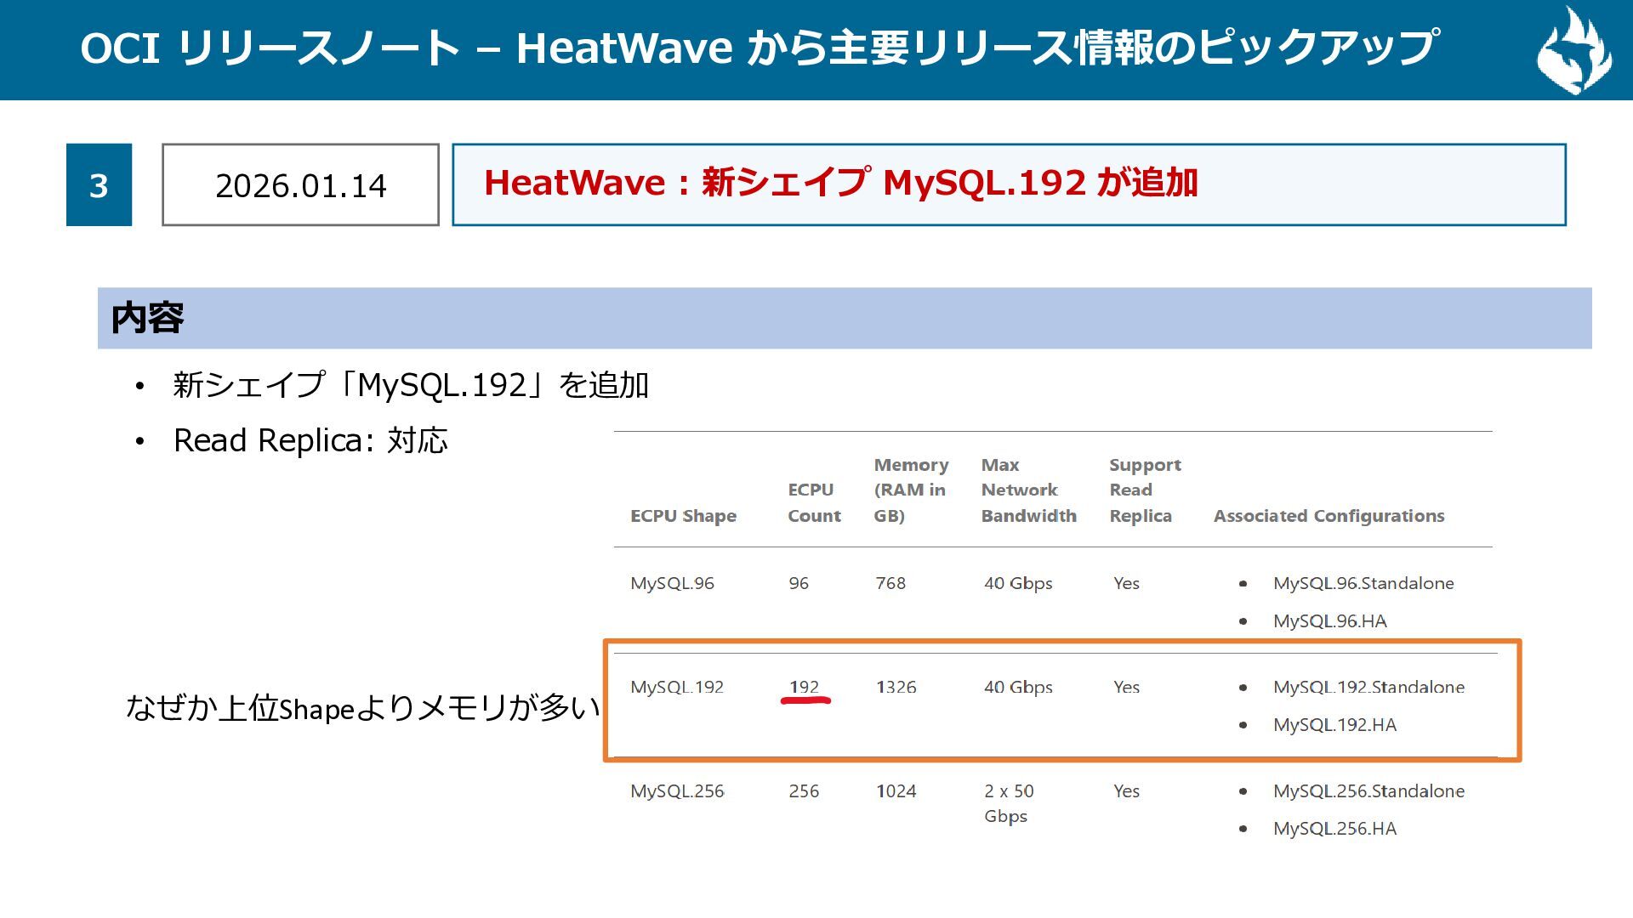Click the MySQL.256 shape cell
The width and height of the screenshot is (1633, 918).
click(677, 791)
